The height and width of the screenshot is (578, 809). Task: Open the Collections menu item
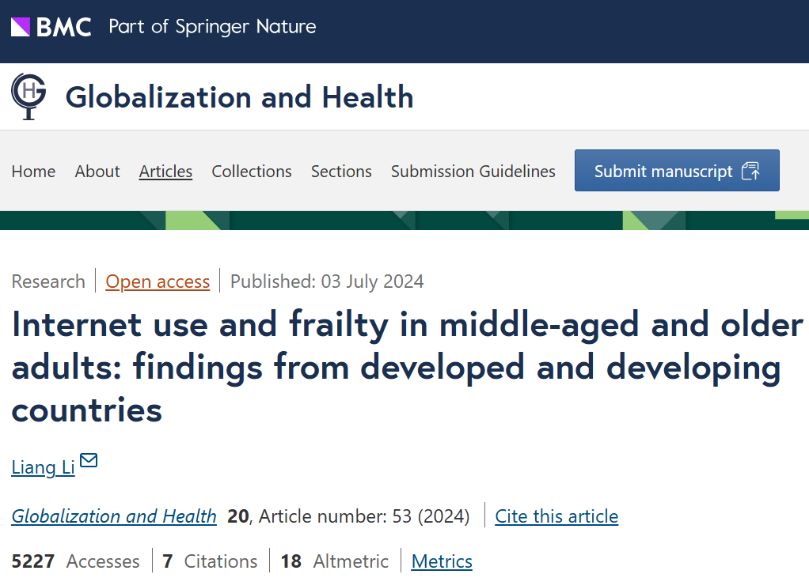251,171
